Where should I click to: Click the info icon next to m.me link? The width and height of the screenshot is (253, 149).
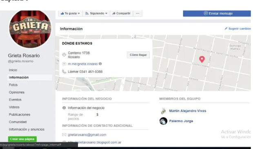click(100, 64)
